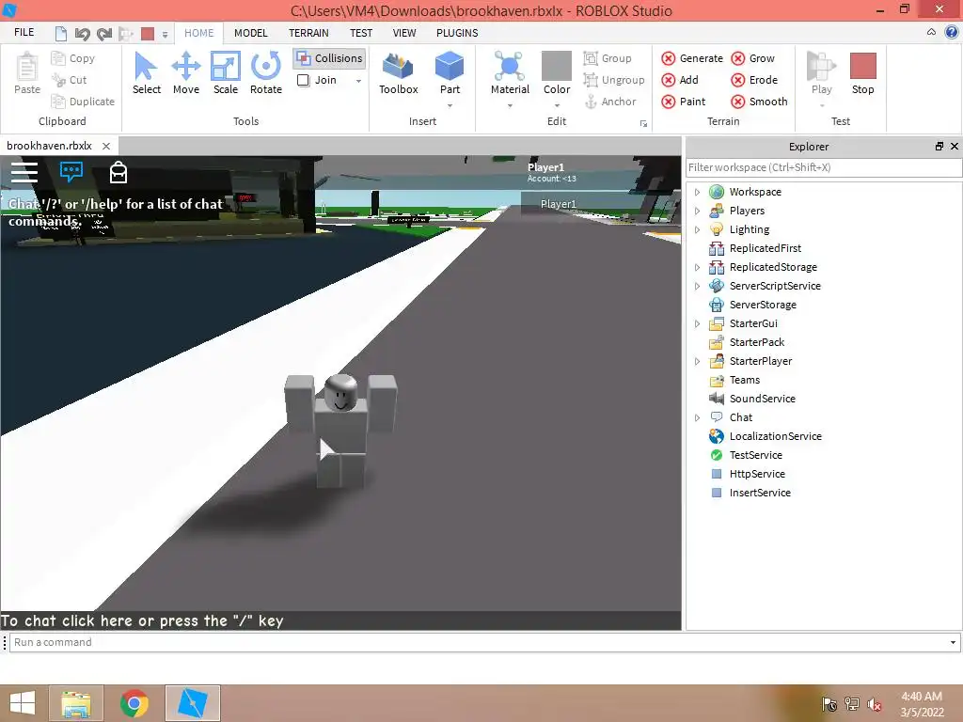The width and height of the screenshot is (963, 722).
Task: Open Studio help question mark icon
Action: 952,33
